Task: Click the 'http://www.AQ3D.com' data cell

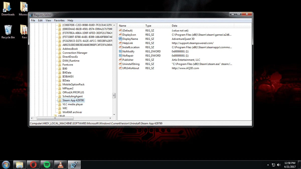Action: click(x=185, y=68)
